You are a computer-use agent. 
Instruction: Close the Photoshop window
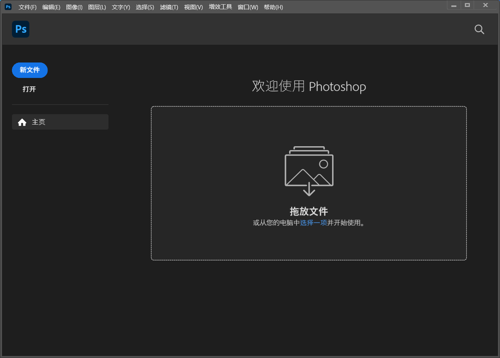[x=485, y=5]
